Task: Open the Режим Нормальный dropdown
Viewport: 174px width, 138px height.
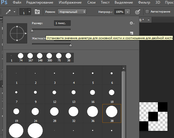Action: point(72,12)
